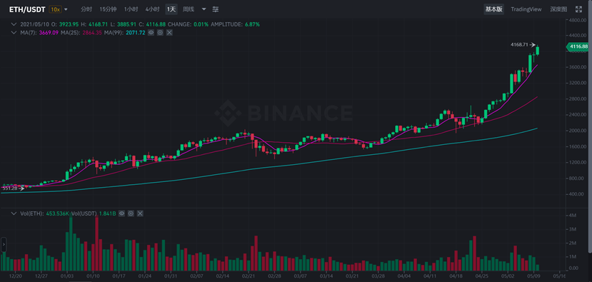Click the 551.28 low price marker
The width and height of the screenshot is (592, 282).
tap(10, 188)
